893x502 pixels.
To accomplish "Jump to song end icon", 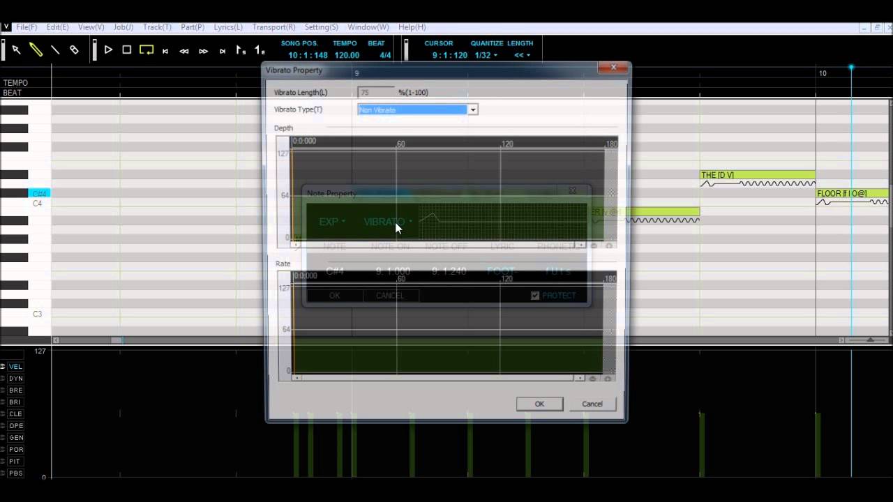I will coord(223,51).
